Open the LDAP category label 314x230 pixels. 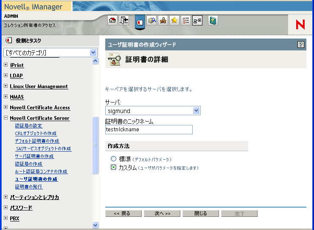pos(17,76)
